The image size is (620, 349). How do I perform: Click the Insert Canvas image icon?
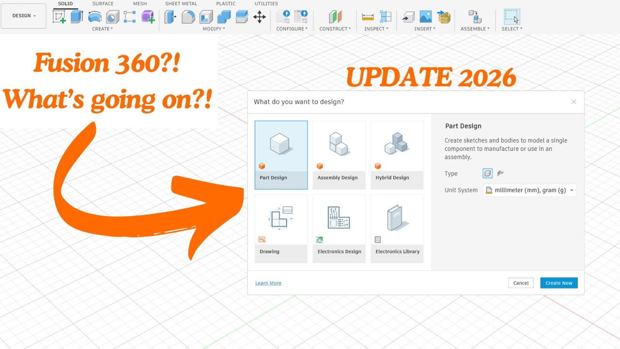click(426, 17)
